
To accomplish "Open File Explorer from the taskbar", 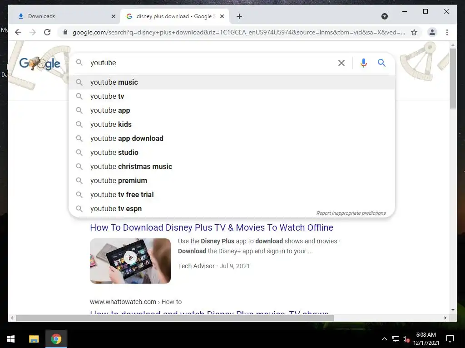I will coord(34,339).
